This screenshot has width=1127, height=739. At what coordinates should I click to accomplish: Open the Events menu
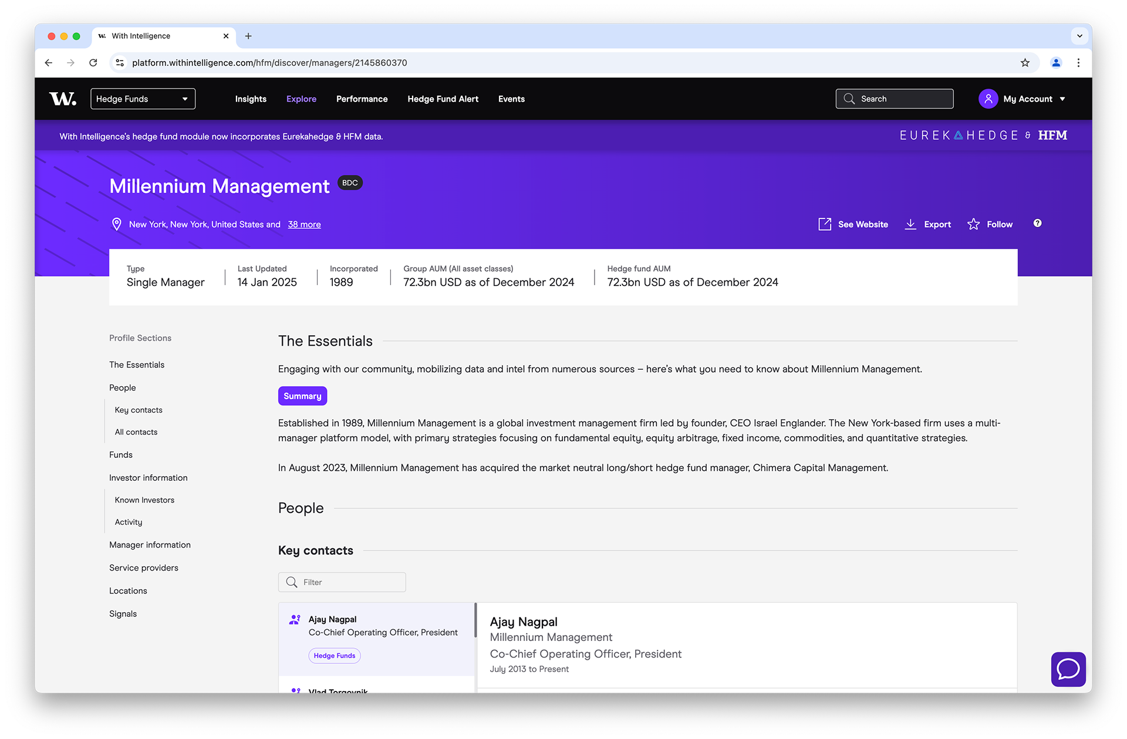(x=511, y=99)
